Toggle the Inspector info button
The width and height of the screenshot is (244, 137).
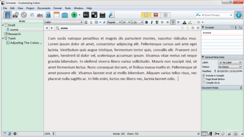239,15
